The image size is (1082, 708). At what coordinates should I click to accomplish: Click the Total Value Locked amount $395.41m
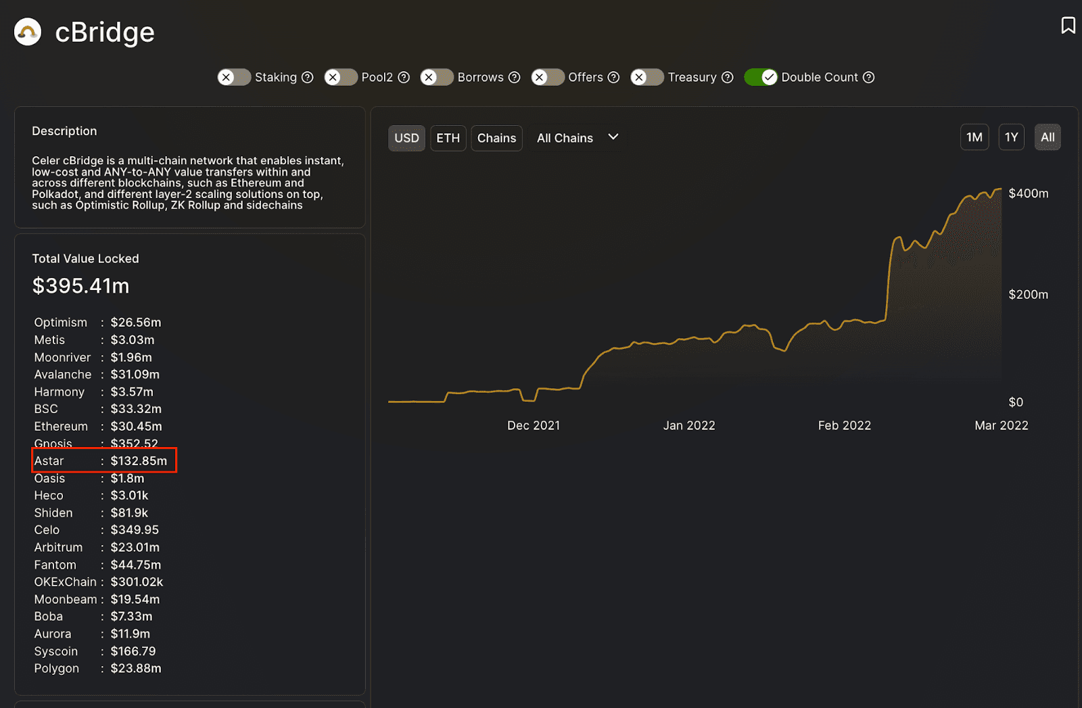pos(80,286)
